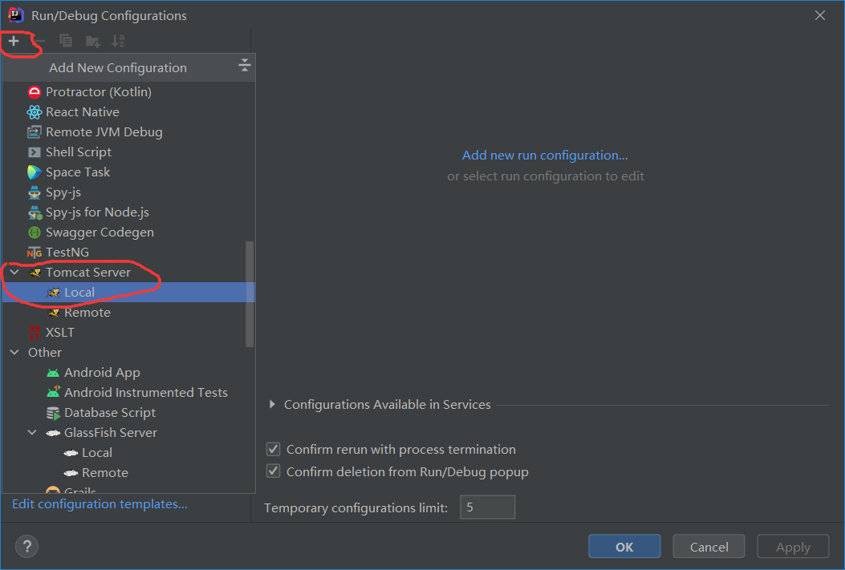Viewport: 845px width, 570px height.
Task: Select the Shell Script icon
Action: [x=35, y=152]
